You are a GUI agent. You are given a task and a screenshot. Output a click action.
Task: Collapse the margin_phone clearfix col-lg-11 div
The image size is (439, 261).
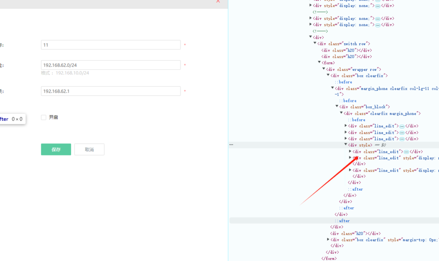tap(333, 88)
